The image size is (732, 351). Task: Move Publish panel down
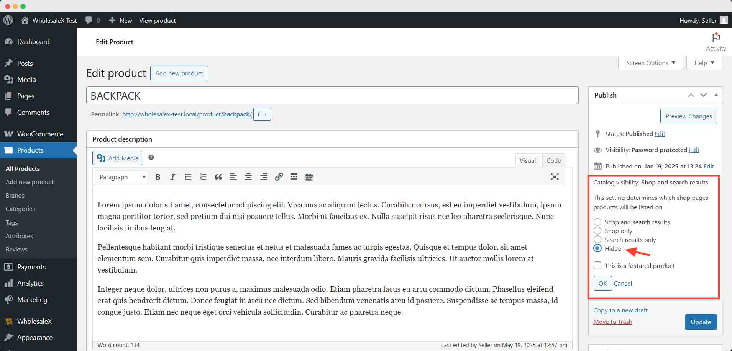click(703, 95)
